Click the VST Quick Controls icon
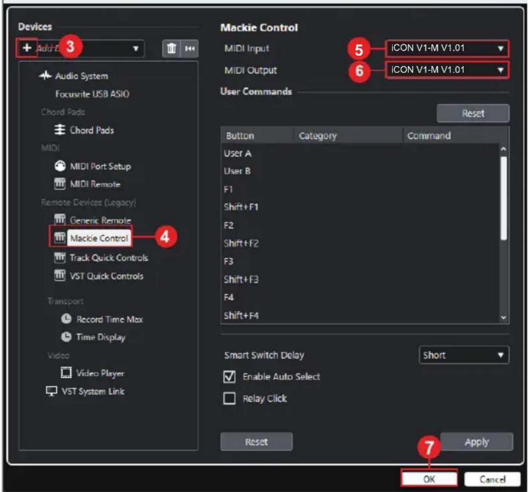This screenshot has height=492, width=528. [x=59, y=275]
